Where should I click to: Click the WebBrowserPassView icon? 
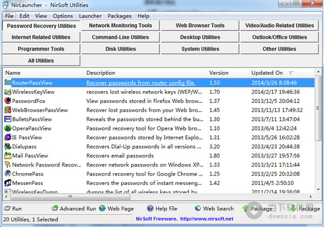8,110
